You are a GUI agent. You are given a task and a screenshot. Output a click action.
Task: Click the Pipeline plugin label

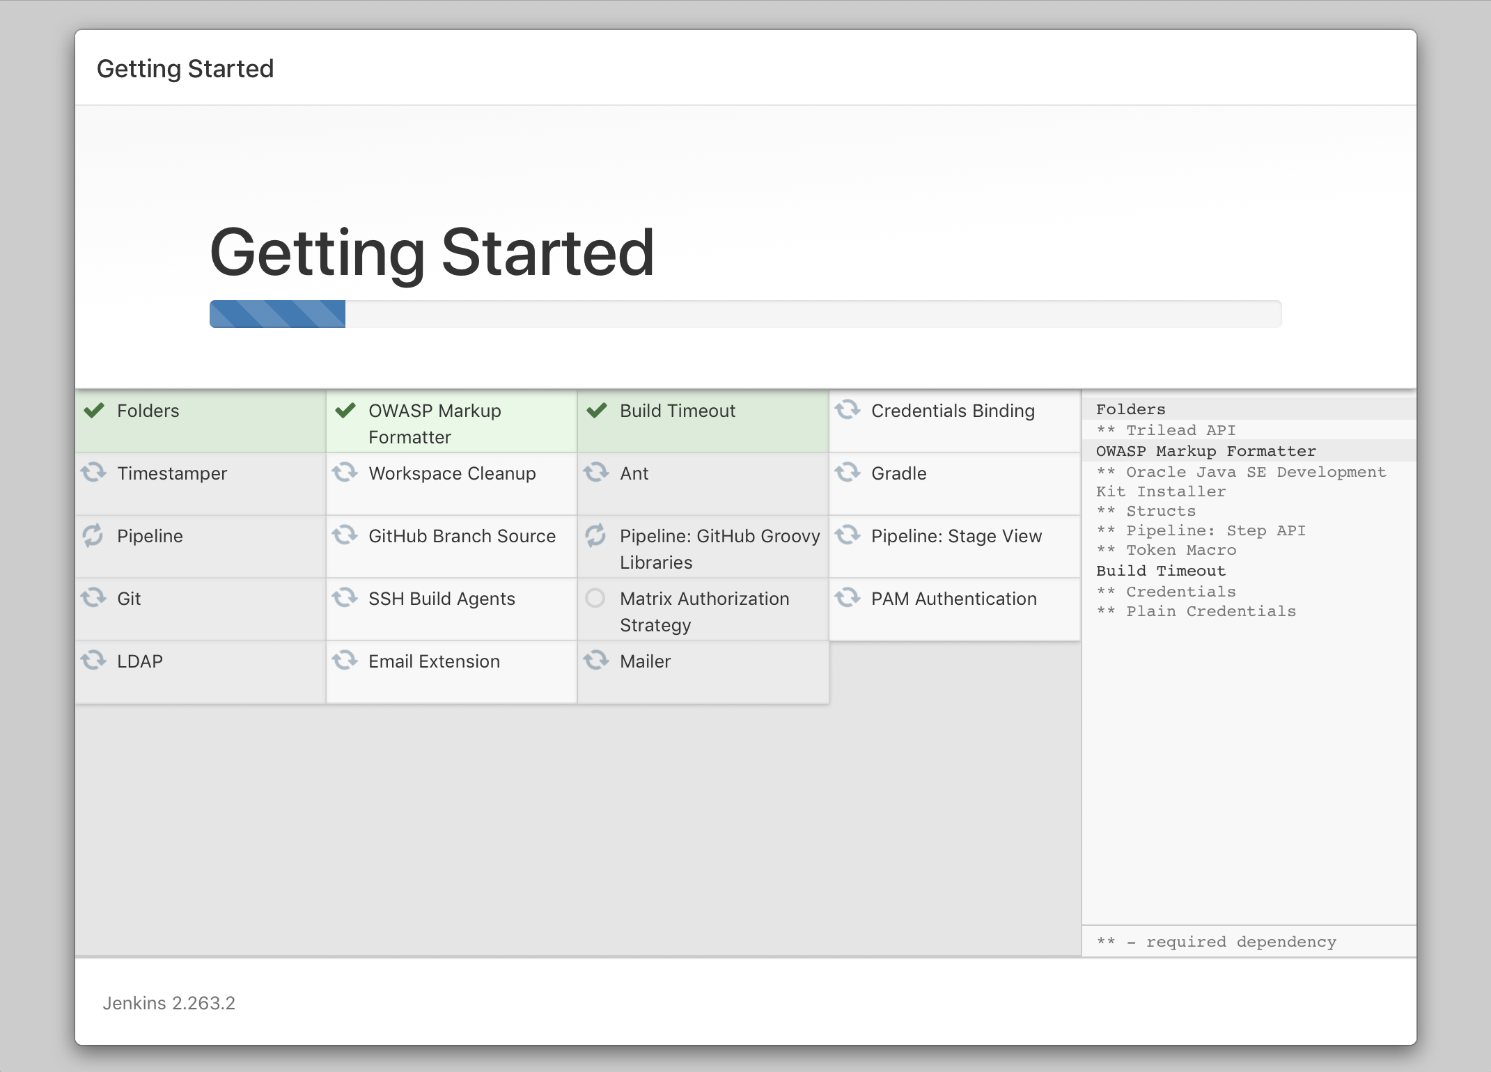coord(150,536)
